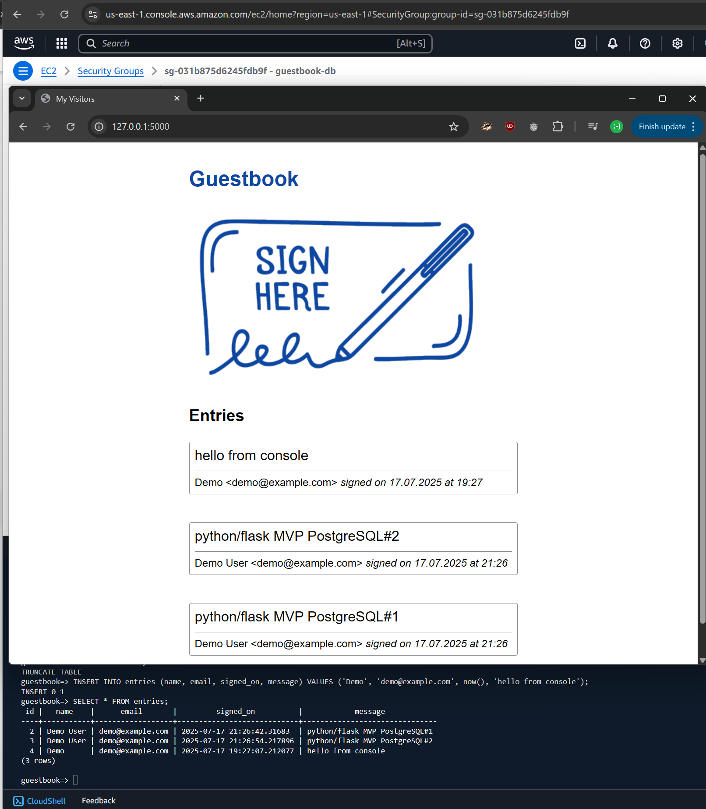Toggle the AWS side navigation hamburger menu
Viewport: 706px width, 809px height.
point(23,71)
